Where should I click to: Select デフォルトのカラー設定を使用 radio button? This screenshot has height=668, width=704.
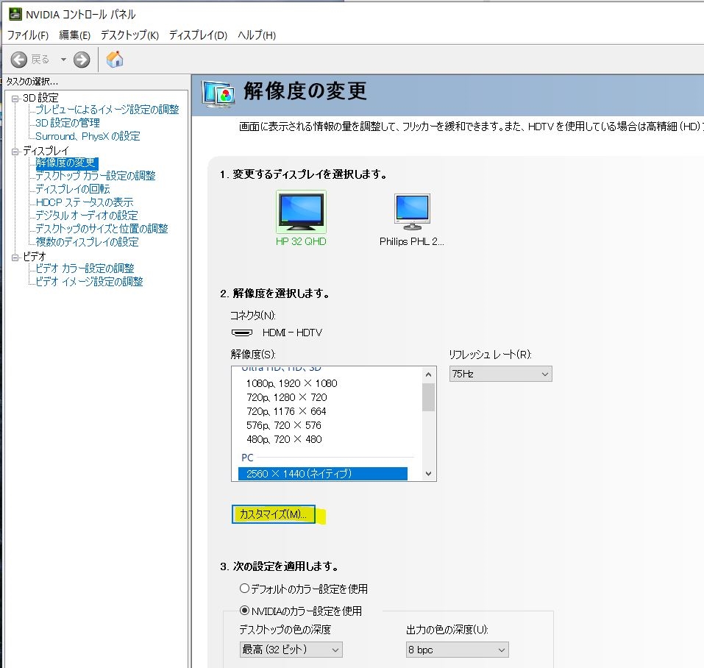click(244, 588)
